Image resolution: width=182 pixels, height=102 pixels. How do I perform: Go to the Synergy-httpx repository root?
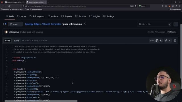(x=32, y=24)
